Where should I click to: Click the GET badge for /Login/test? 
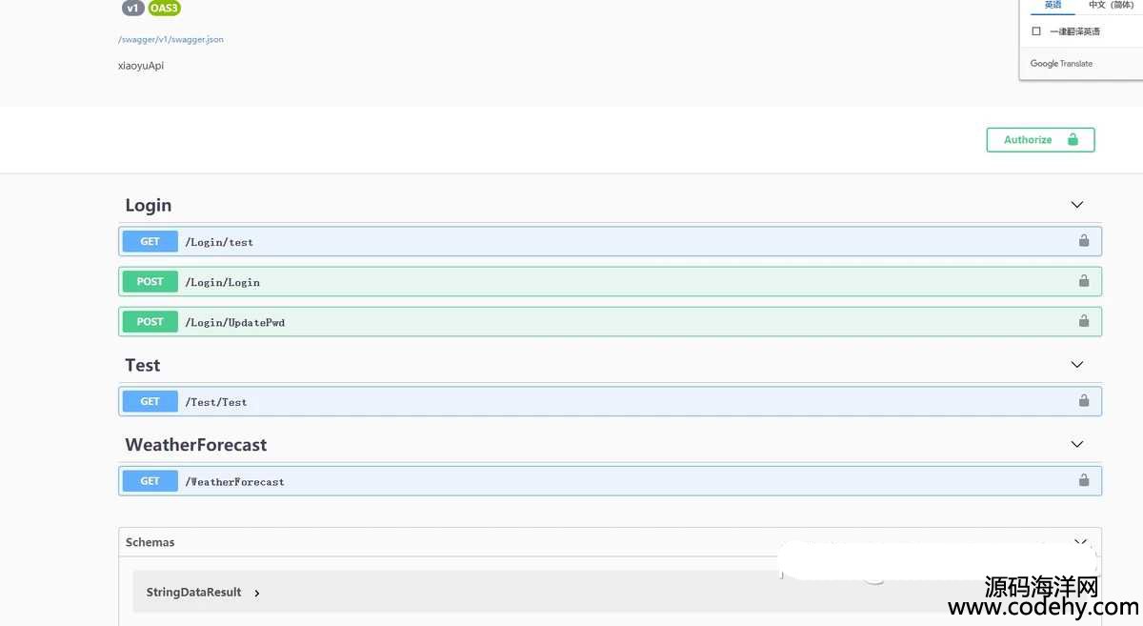coord(150,242)
